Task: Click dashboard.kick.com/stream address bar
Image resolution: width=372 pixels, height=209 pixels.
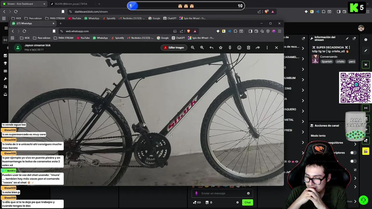Action: pos(163,12)
